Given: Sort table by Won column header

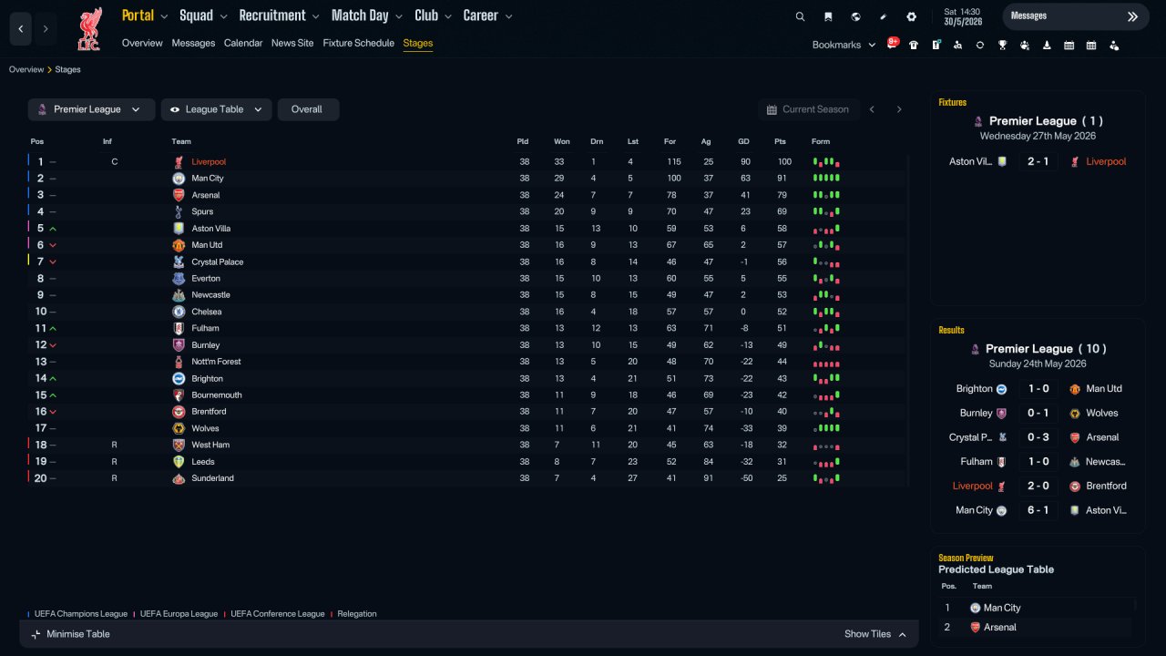Looking at the screenshot, I should pyautogui.click(x=562, y=141).
